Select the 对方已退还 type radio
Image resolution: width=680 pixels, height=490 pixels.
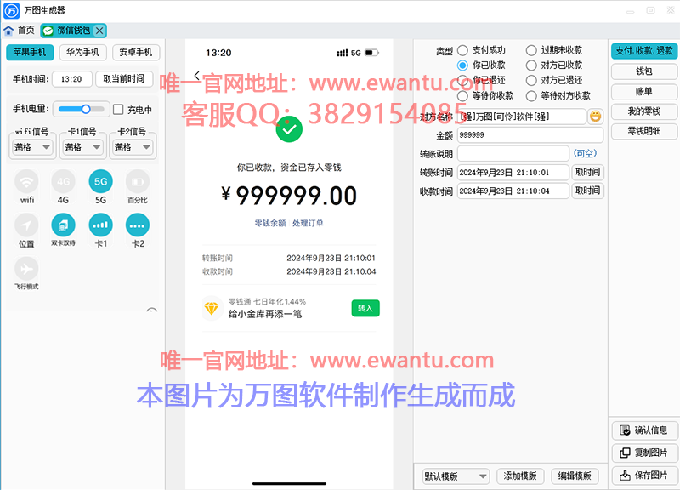(x=531, y=80)
